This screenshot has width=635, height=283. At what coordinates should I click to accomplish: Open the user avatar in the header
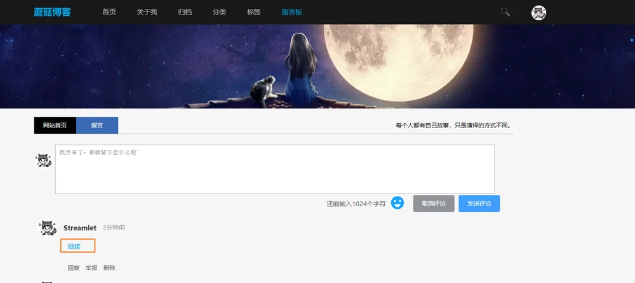pyautogui.click(x=538, y=13)
